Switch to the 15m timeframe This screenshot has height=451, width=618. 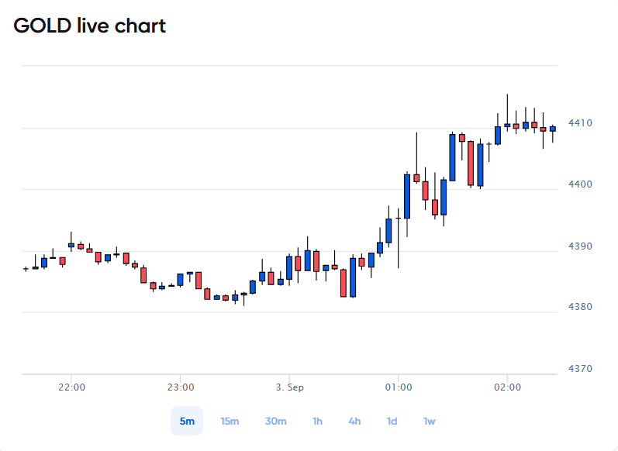tap(230, 421)
